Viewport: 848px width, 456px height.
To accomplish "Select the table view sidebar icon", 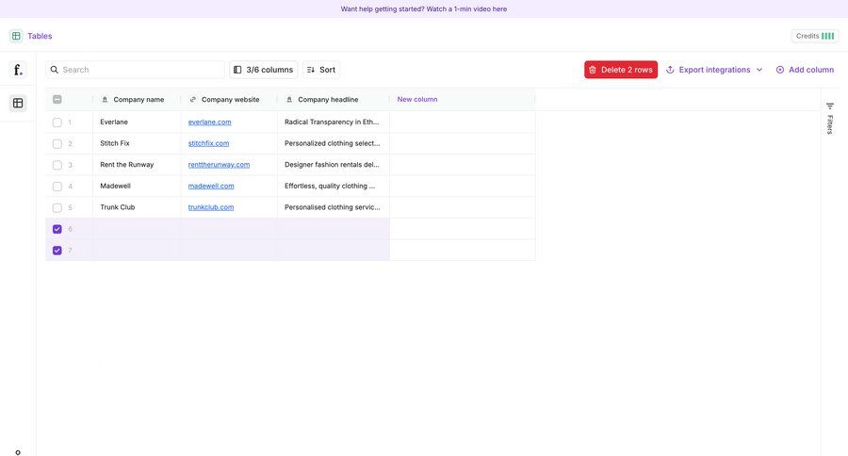I will 18,103.
